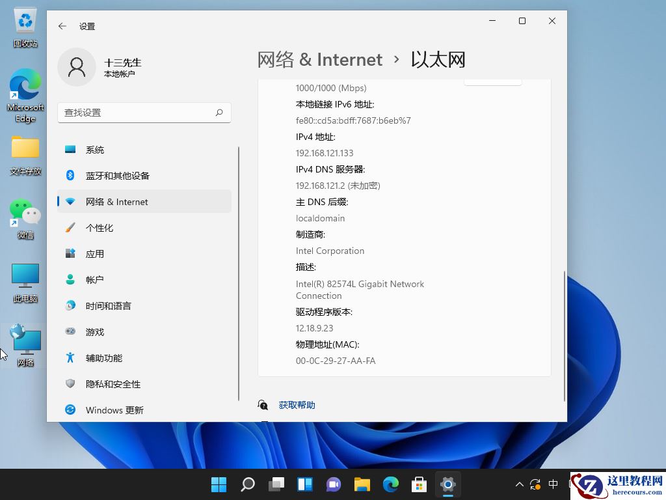Select 隐私和安全性 in the sidebar
Screen dimensions: 666x500
[x=112, y=384]
